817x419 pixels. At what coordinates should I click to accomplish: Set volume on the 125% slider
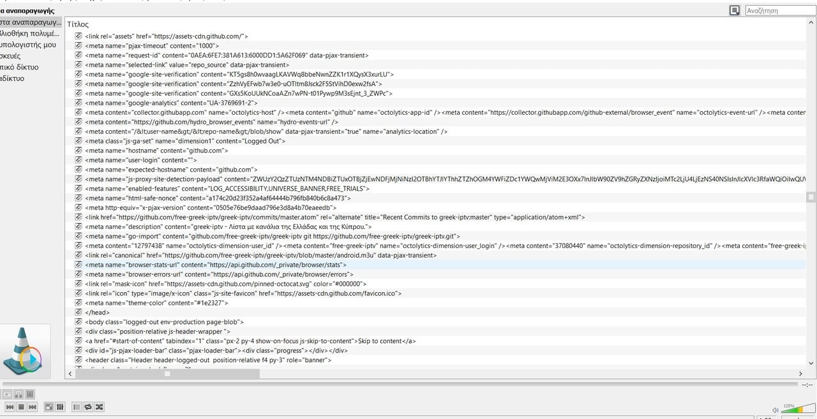click(x=798, y=408)
